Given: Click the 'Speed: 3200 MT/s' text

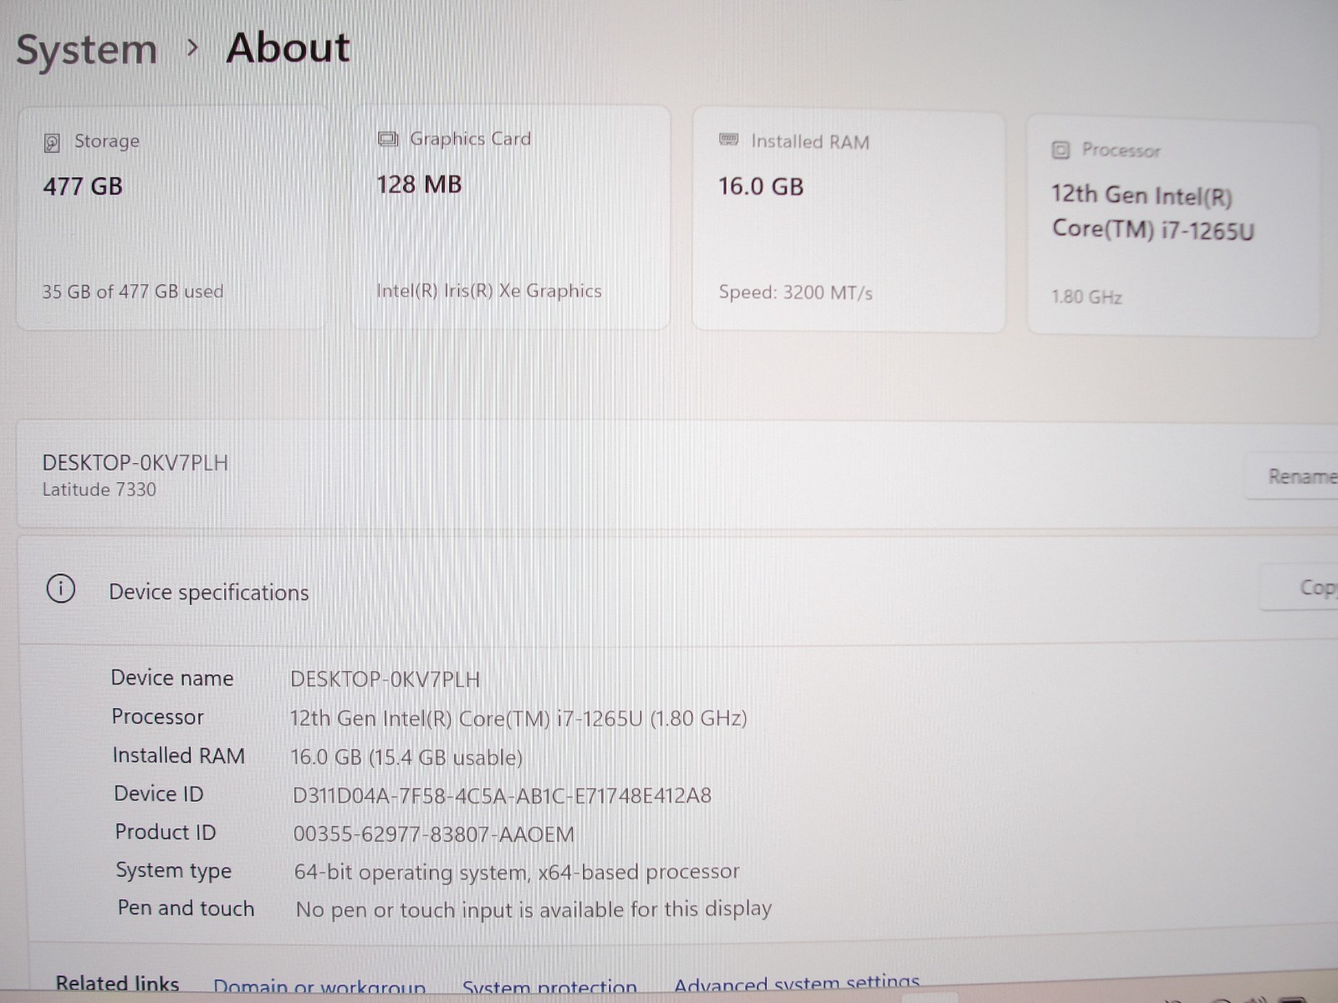Looking at the screenshot, I should click(x=795, y=293).
